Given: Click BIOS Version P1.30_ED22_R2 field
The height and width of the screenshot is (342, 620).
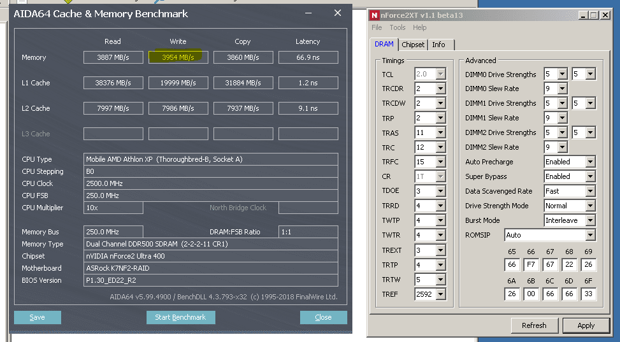Looking at the screenshot, I should (x=211, y=280).
